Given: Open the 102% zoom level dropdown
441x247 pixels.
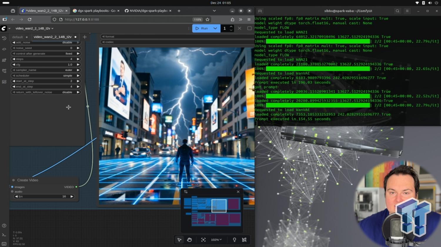Looking at the screenshot, I should click(216, 240).
